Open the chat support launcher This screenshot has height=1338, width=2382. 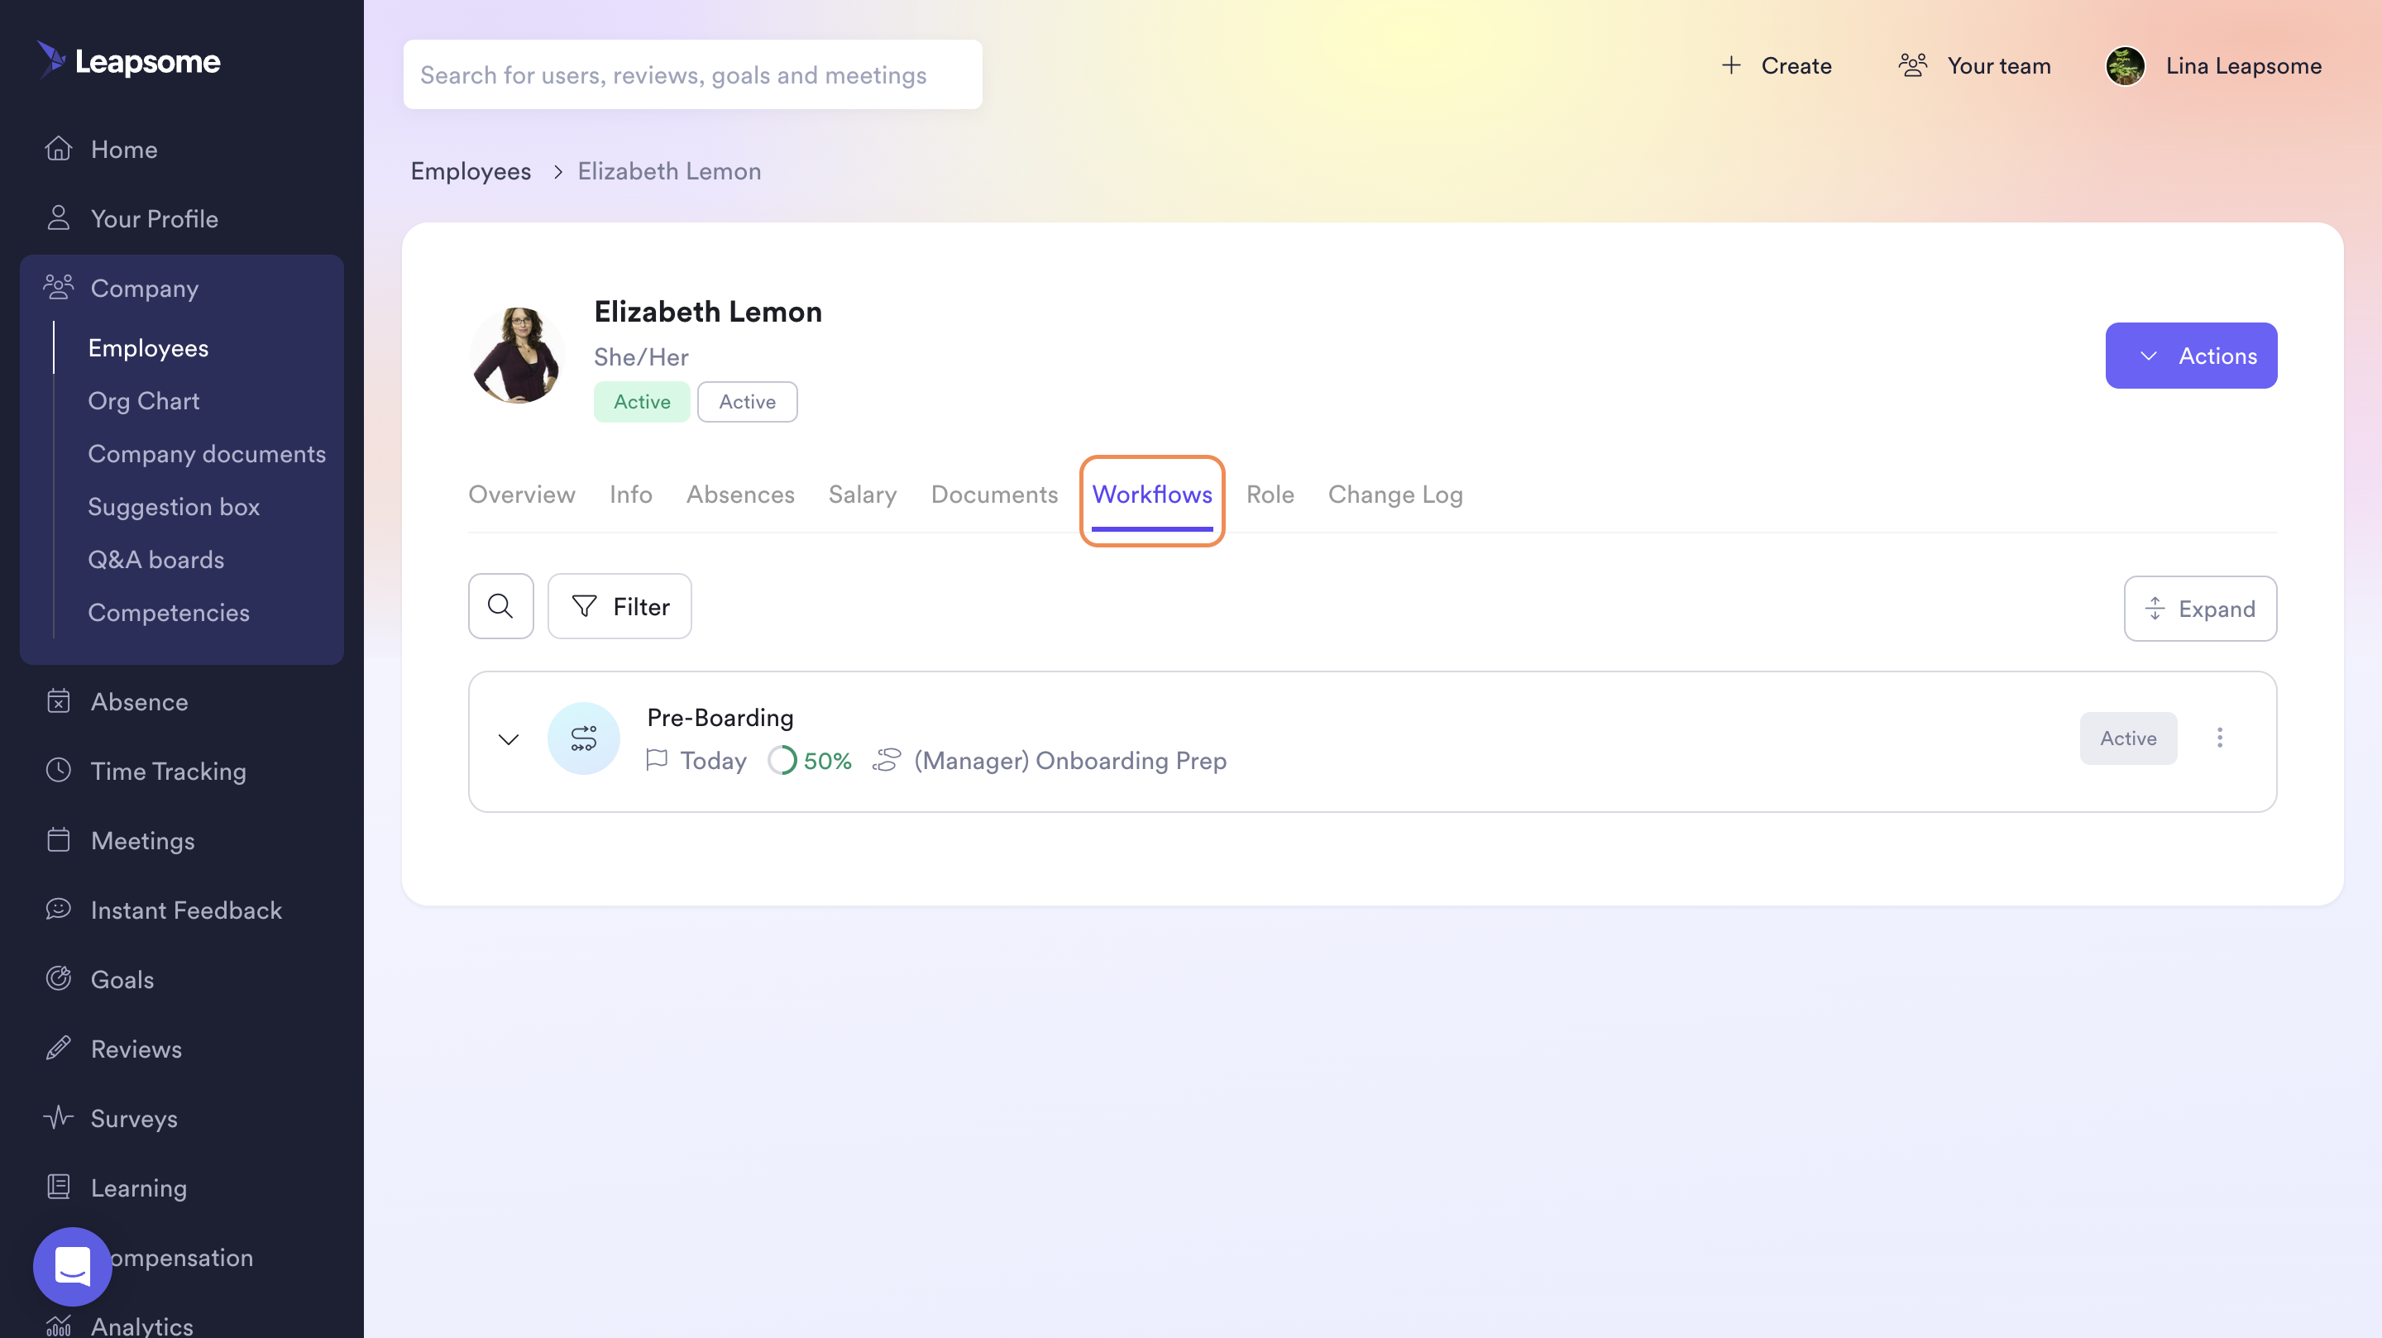point(72,1266)
